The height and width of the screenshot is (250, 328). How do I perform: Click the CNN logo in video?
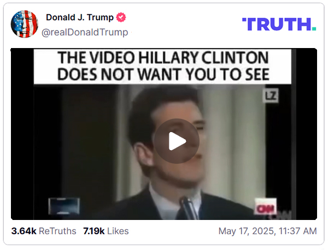pos(265,206)
